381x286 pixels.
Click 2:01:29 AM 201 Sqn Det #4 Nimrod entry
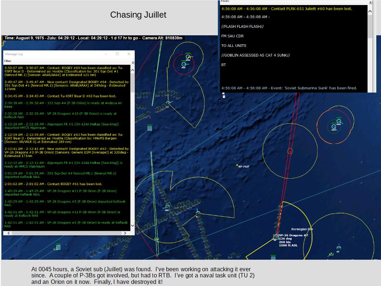[x=60, y=175]
